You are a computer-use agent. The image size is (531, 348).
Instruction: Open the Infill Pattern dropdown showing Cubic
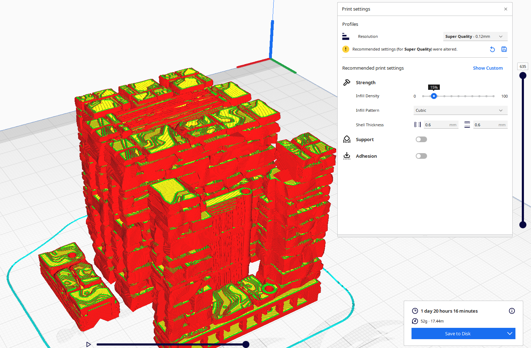[460, 110]
